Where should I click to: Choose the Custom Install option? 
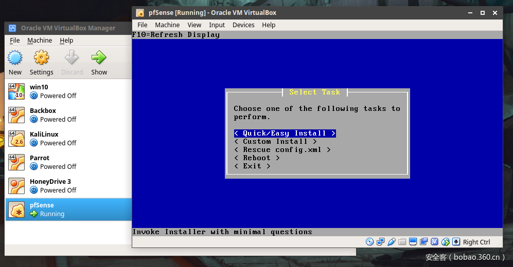pyautogui.click(x=275, y=141)
